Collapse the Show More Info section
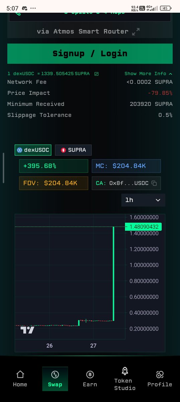Image resolution: width=180 pixels, height=402 pixels. 148,74
